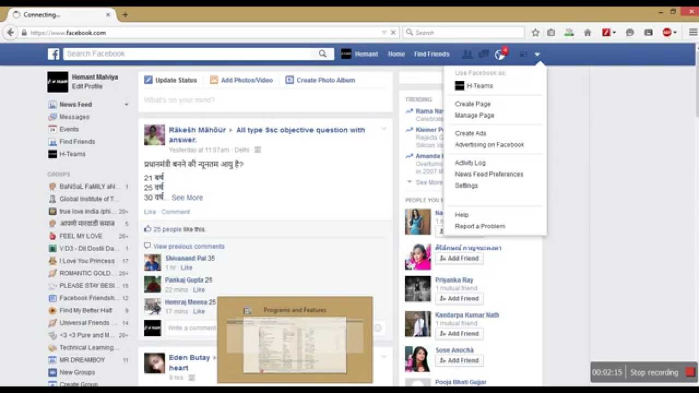Open a new browser tab
Screen dimensions: 699x393
coord(125,15)
